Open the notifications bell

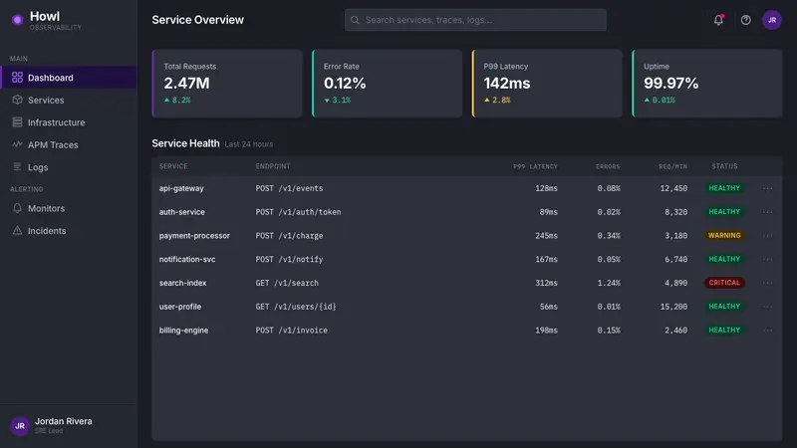718,20
